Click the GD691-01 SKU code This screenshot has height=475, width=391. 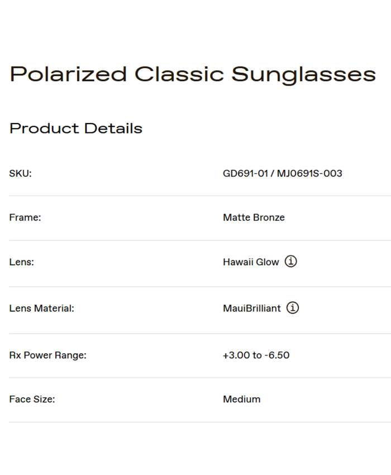click(245, 173)
